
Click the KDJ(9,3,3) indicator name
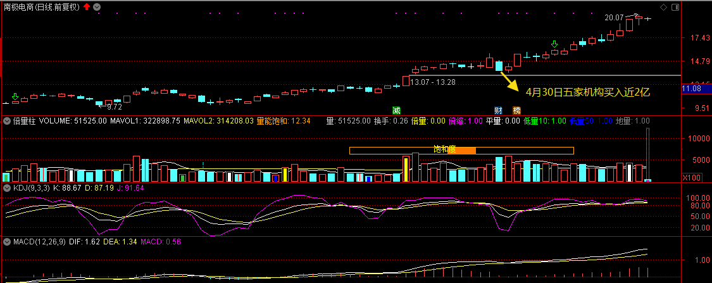[x=31, y=187]
